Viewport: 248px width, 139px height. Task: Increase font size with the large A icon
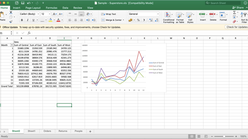[x=55, y=14]
